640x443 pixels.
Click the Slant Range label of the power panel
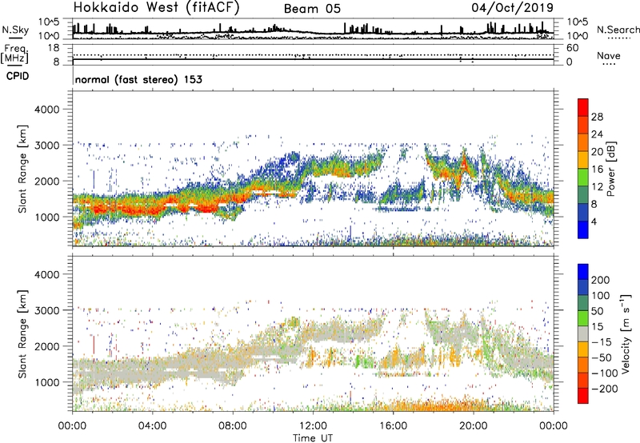point(22,169)
